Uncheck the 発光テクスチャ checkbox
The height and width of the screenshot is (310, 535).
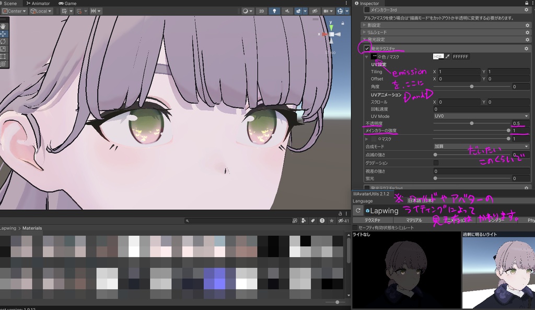(x=367, y=49)
